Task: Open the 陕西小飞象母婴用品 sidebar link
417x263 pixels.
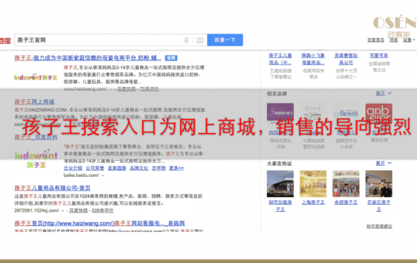Action: coord(313,59)
